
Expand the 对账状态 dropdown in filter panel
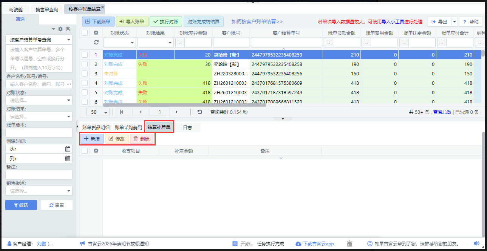39,101
